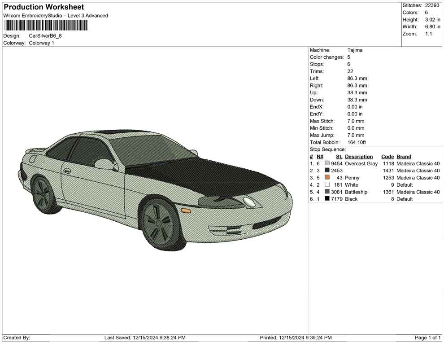This screenshot has height=342, width=444.
Task: Select the dark swatch for stop 2
Action: [327, 171]
